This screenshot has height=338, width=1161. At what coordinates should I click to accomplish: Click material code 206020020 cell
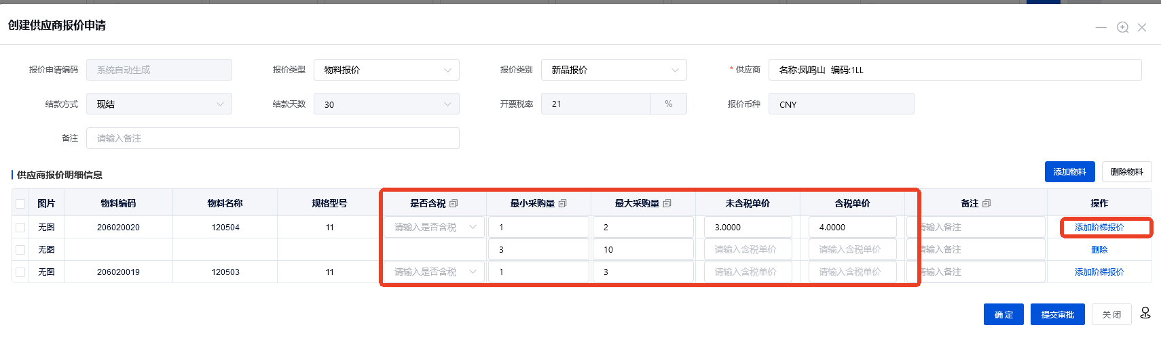118,228
